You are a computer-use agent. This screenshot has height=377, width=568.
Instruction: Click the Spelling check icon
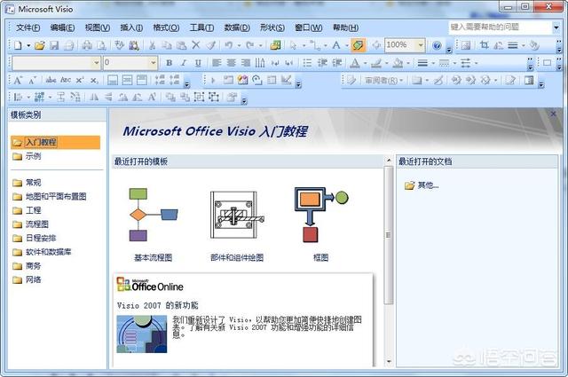point(120,45)
